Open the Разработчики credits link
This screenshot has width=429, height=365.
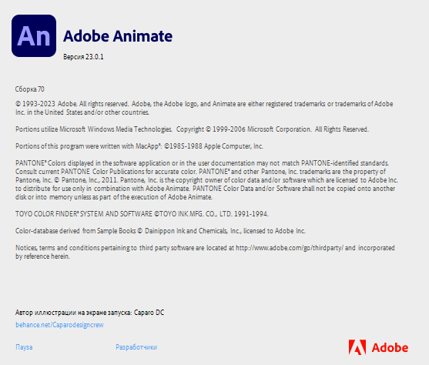136,347
